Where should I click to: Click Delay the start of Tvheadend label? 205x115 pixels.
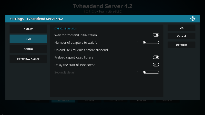[x=75, y=65]
